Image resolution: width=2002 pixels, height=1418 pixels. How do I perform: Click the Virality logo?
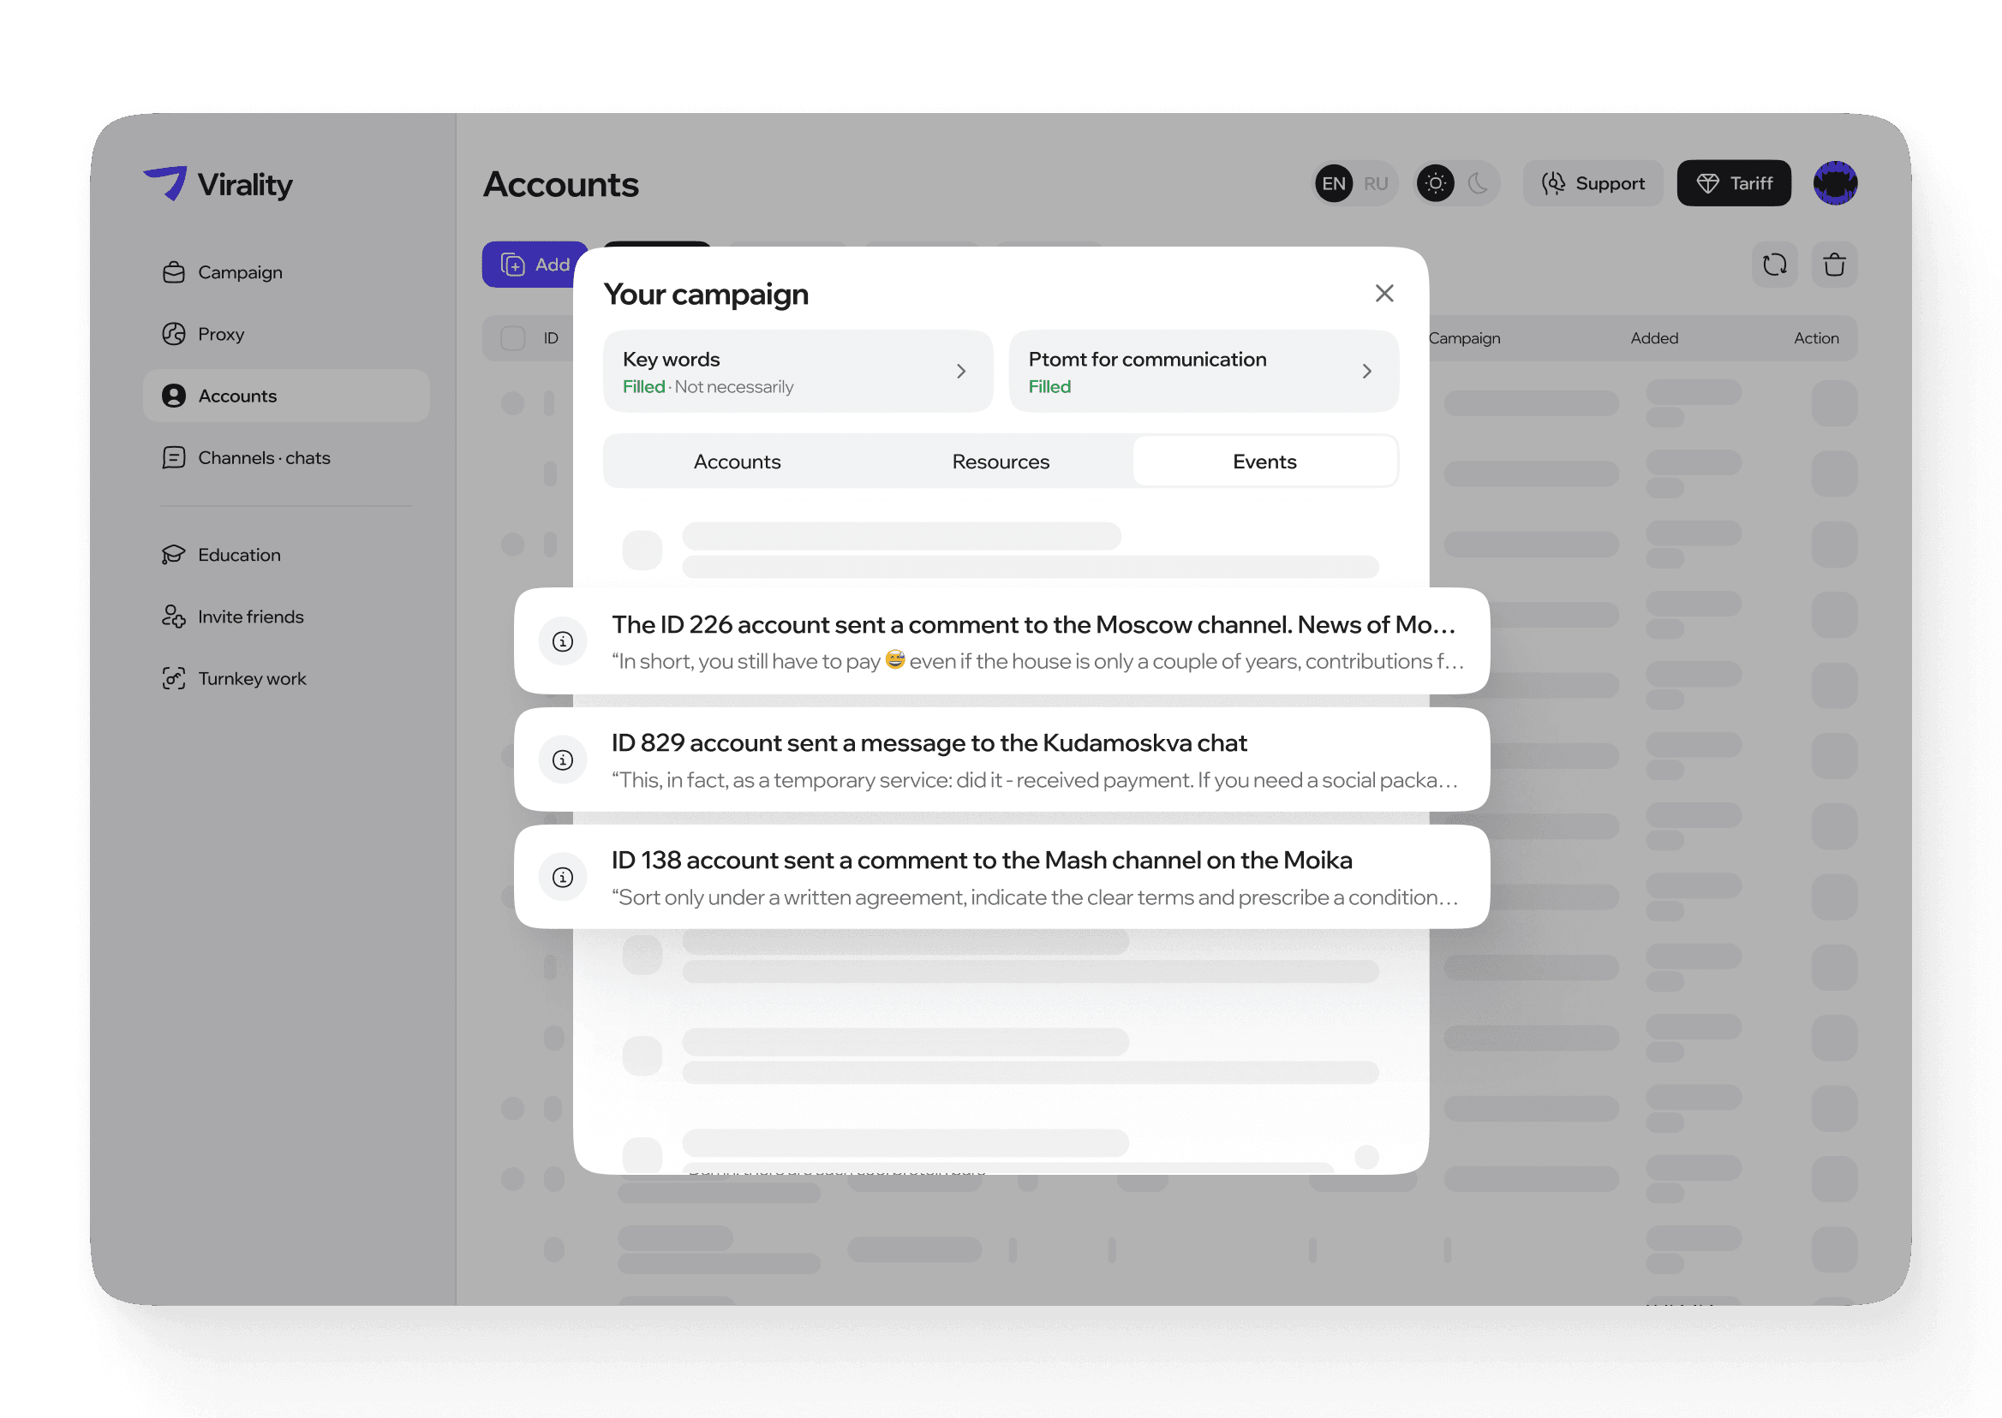click(218, 184)
